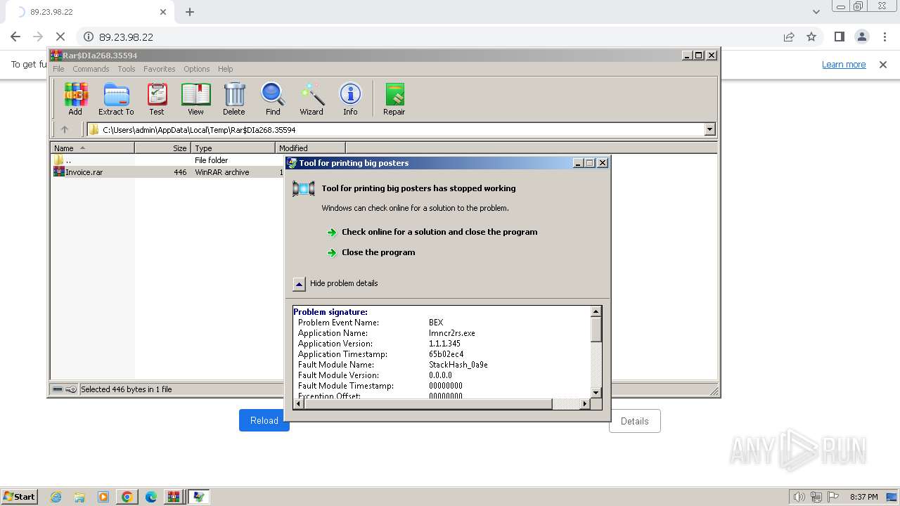The height and width of the screenshot is (506, 900).
Task: Stop loading page X icon
Action: pyautogui.click(x=60, y=37)
